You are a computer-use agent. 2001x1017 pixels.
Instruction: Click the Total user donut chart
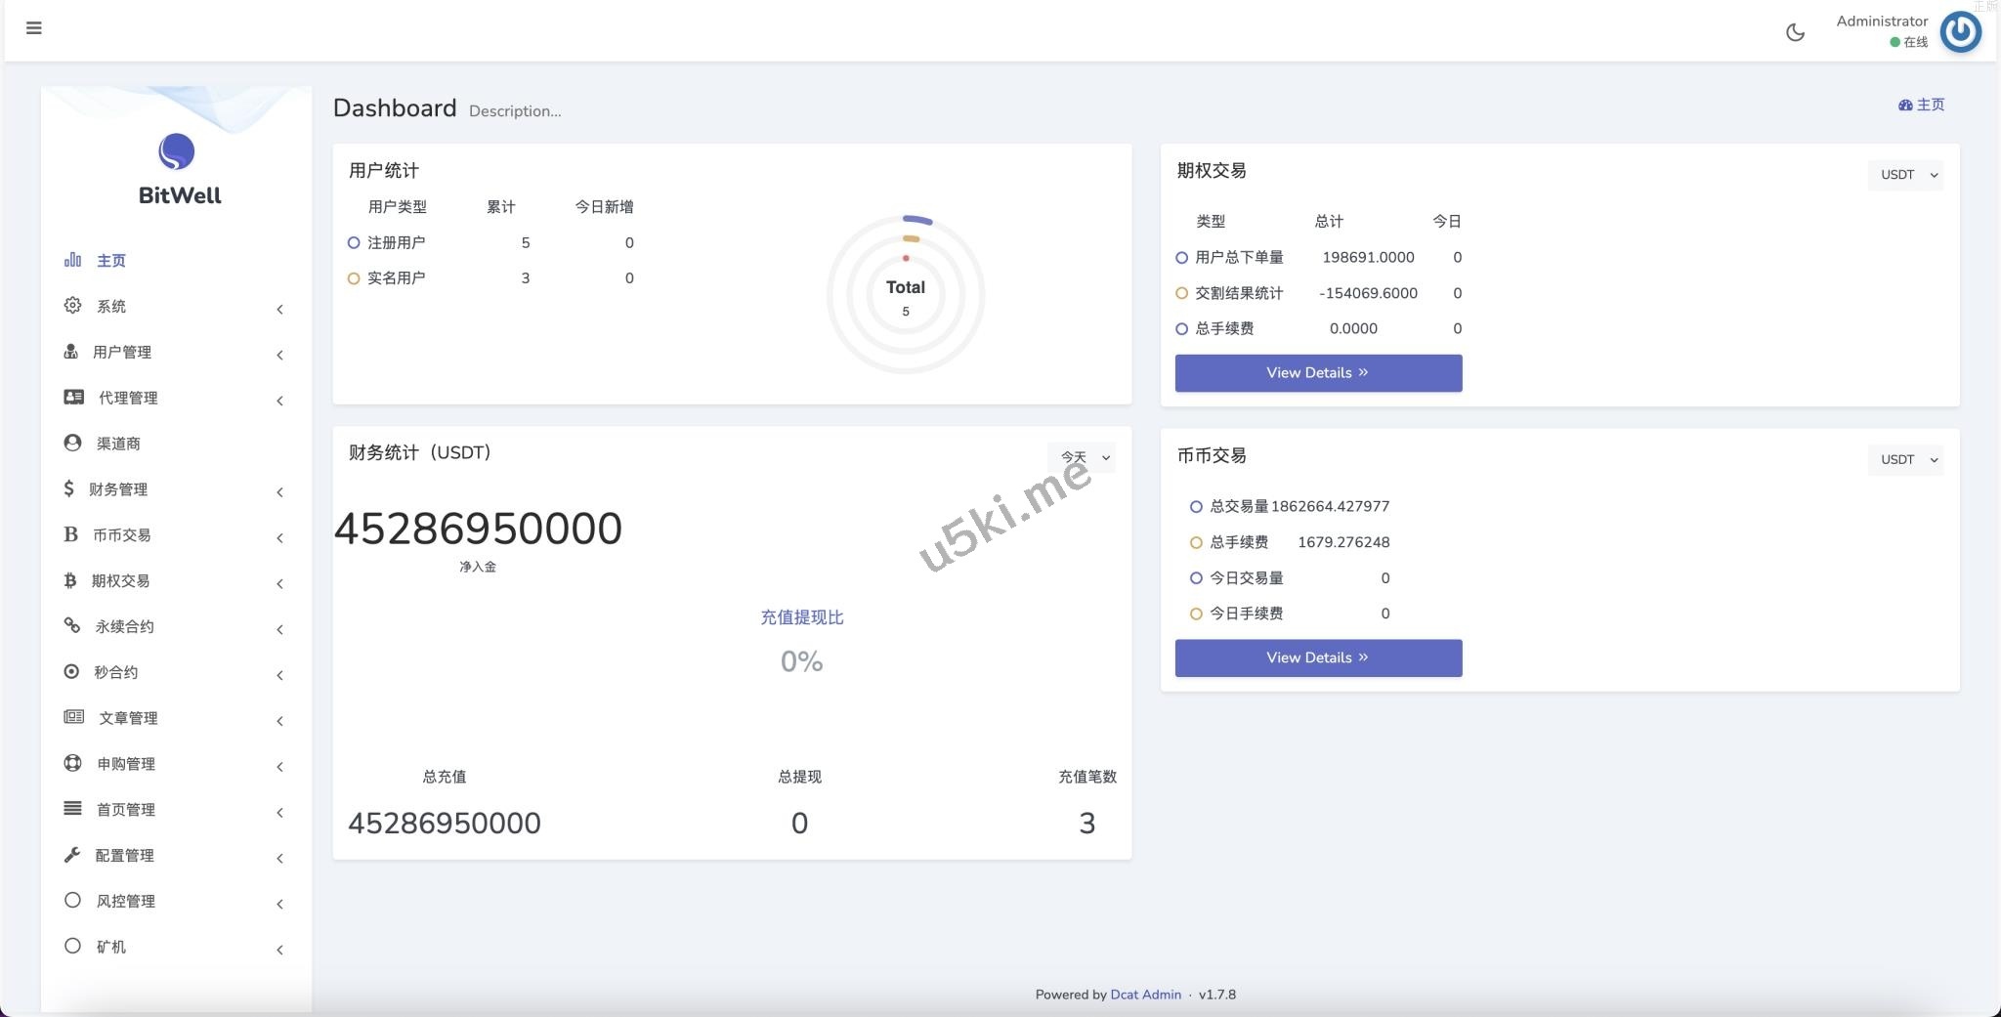click(906, 294)
